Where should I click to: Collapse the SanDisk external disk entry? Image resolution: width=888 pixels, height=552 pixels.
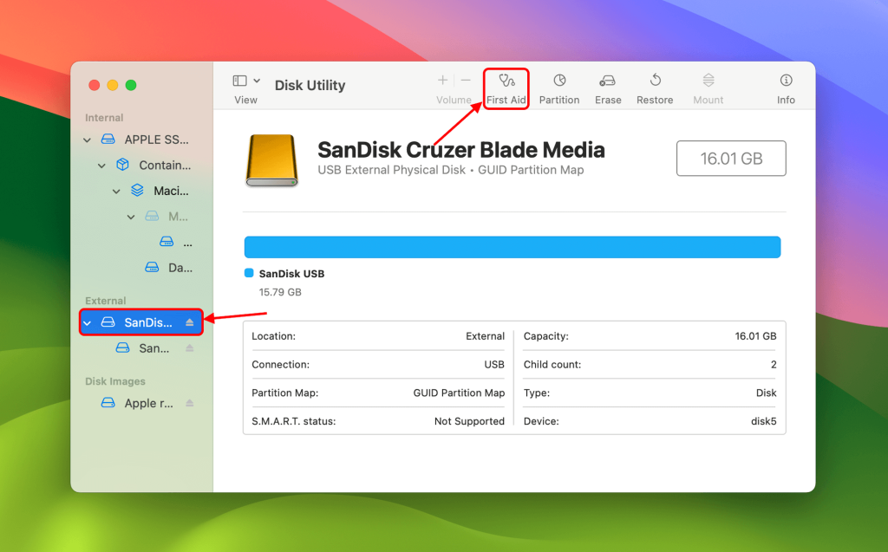click(x=87, y=321)
